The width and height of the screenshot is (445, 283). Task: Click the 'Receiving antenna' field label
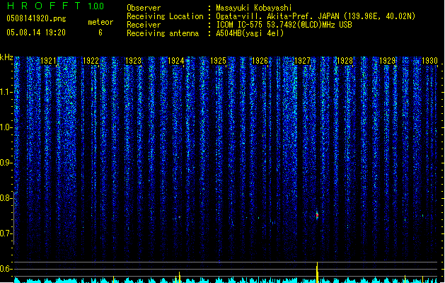(x=163, y=33)
